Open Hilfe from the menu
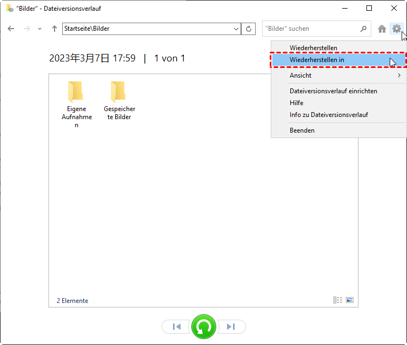This screenshot has width=407, height=345. [338, 103]
